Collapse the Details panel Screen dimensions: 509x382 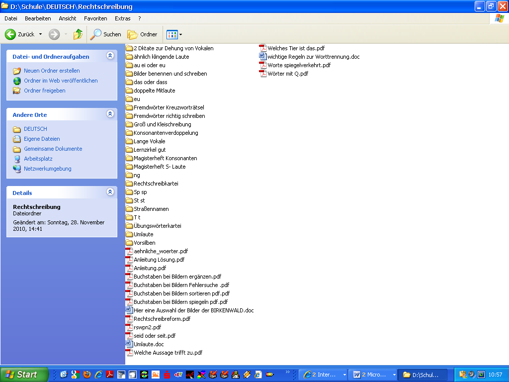click(x=110, y=192)
